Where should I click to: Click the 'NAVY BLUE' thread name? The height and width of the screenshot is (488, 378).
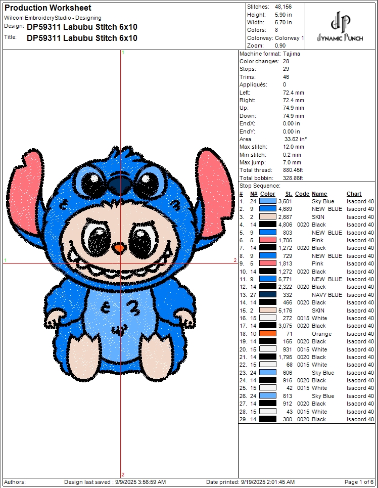(327, 295)
